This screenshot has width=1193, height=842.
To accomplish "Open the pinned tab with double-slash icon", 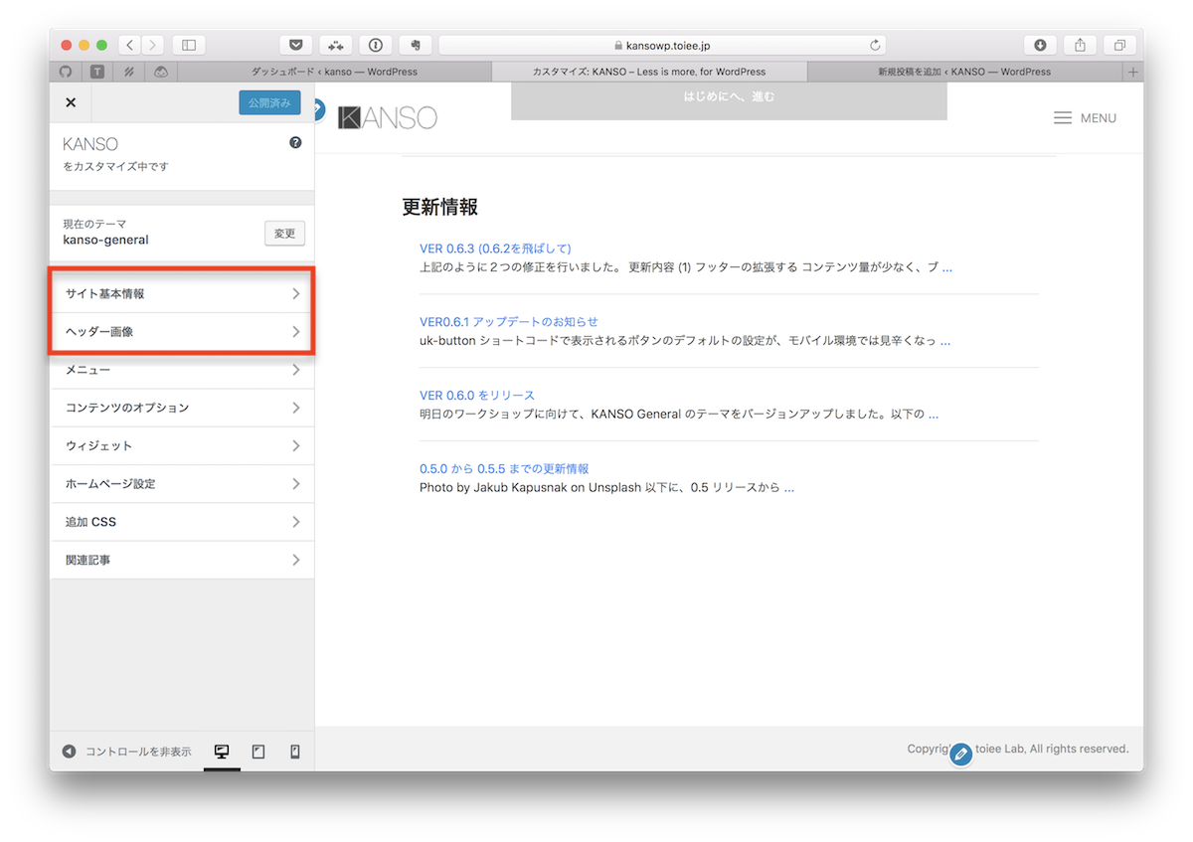I will [x=128, y=72].
